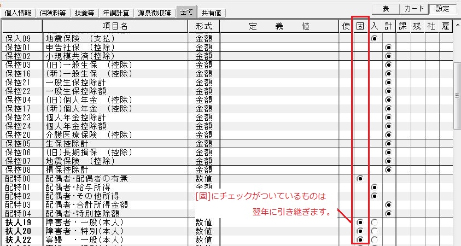Click 定義値 cell of 保控05 生保控除計

pos(279,144)
